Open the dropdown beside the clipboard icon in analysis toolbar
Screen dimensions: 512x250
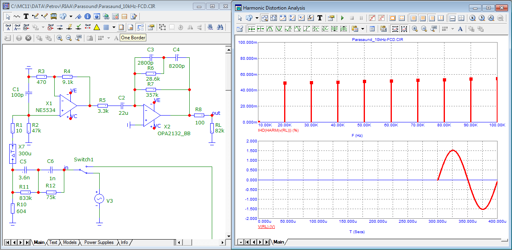point(363,29)
